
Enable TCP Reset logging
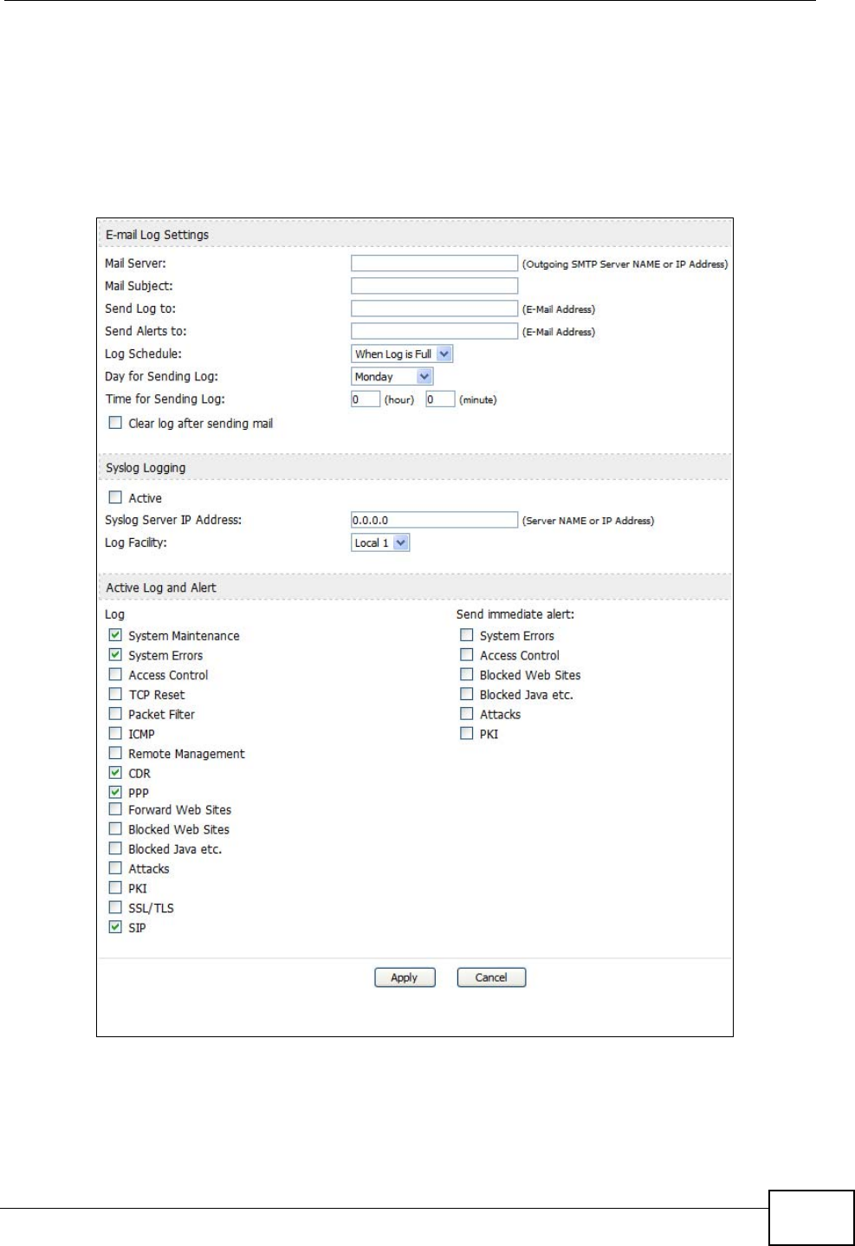[115, 694]
